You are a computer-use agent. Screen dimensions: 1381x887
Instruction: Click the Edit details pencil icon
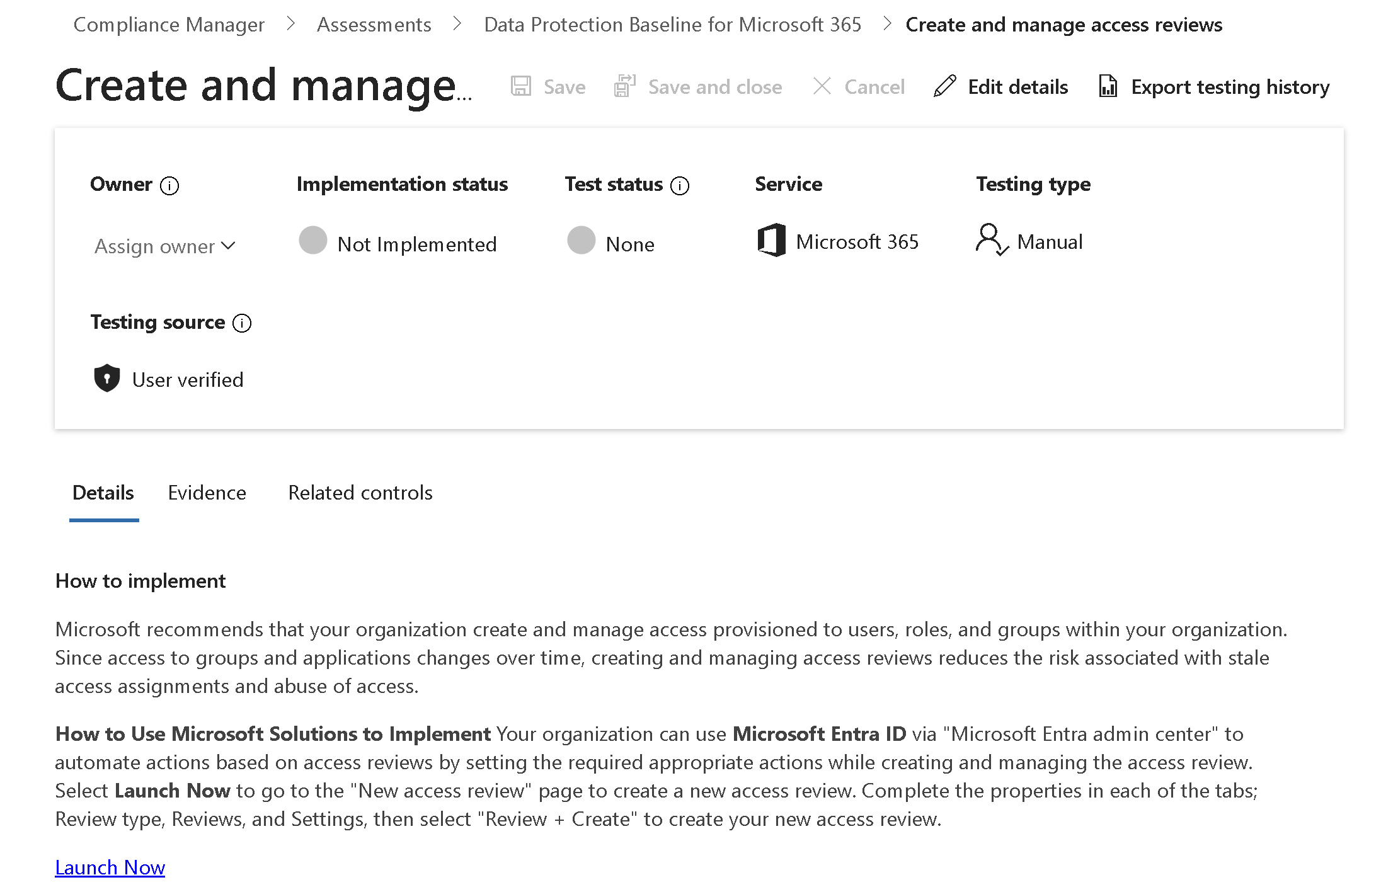click(945, 86)
